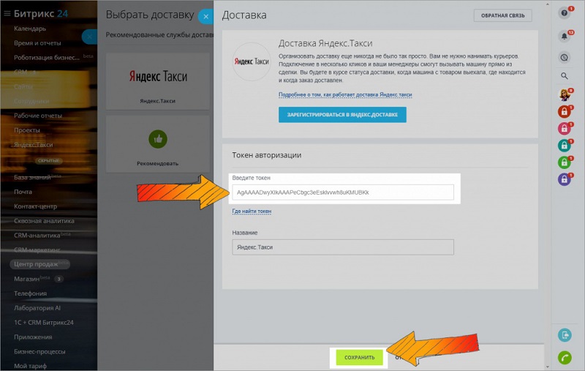
Task: Click the scrollbar down arrow
Action: 547,367
